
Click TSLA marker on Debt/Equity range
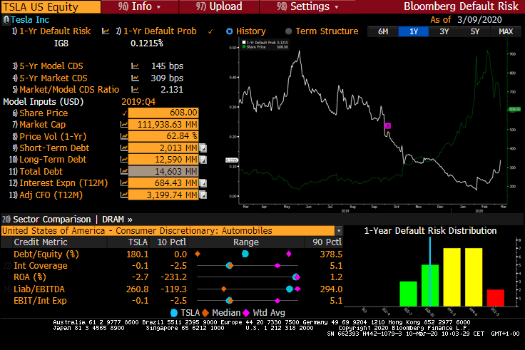pyautogui.click(x=245, y=254)
